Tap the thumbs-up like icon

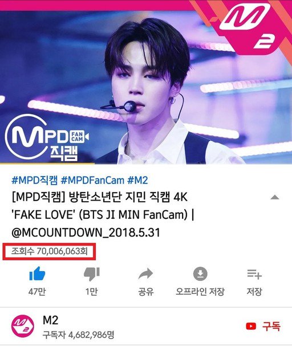coord(37,274)
